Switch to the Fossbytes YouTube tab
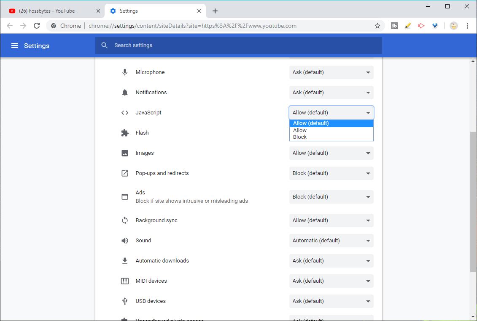This screenshot has width=477, height=321. [x=51, y=11]
